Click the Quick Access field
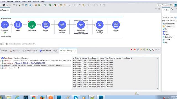The width and height of the screenshot is (177, 99). (x=162, y=5)
